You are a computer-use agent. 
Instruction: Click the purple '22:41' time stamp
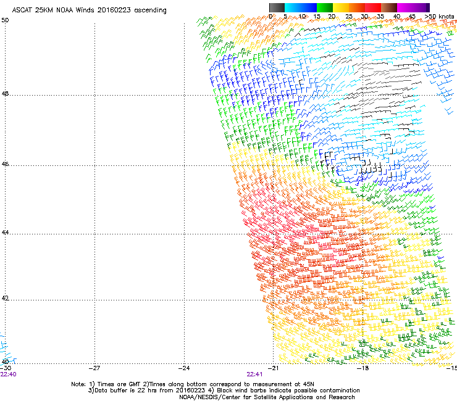pos(254,374)
